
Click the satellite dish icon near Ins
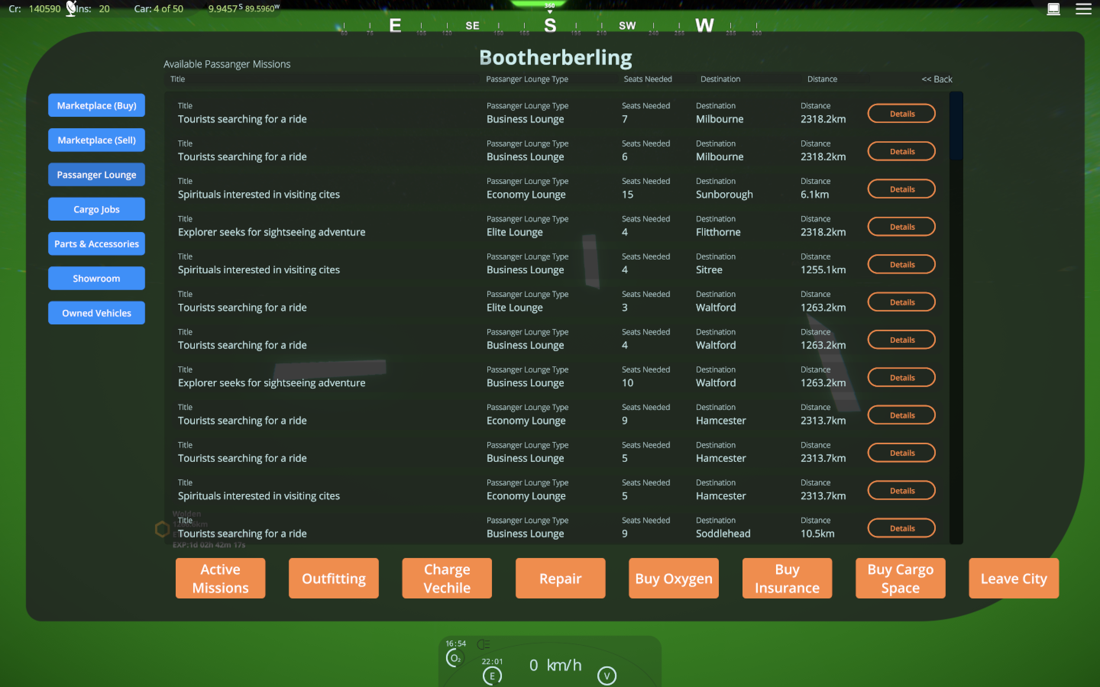pos(71,8)
